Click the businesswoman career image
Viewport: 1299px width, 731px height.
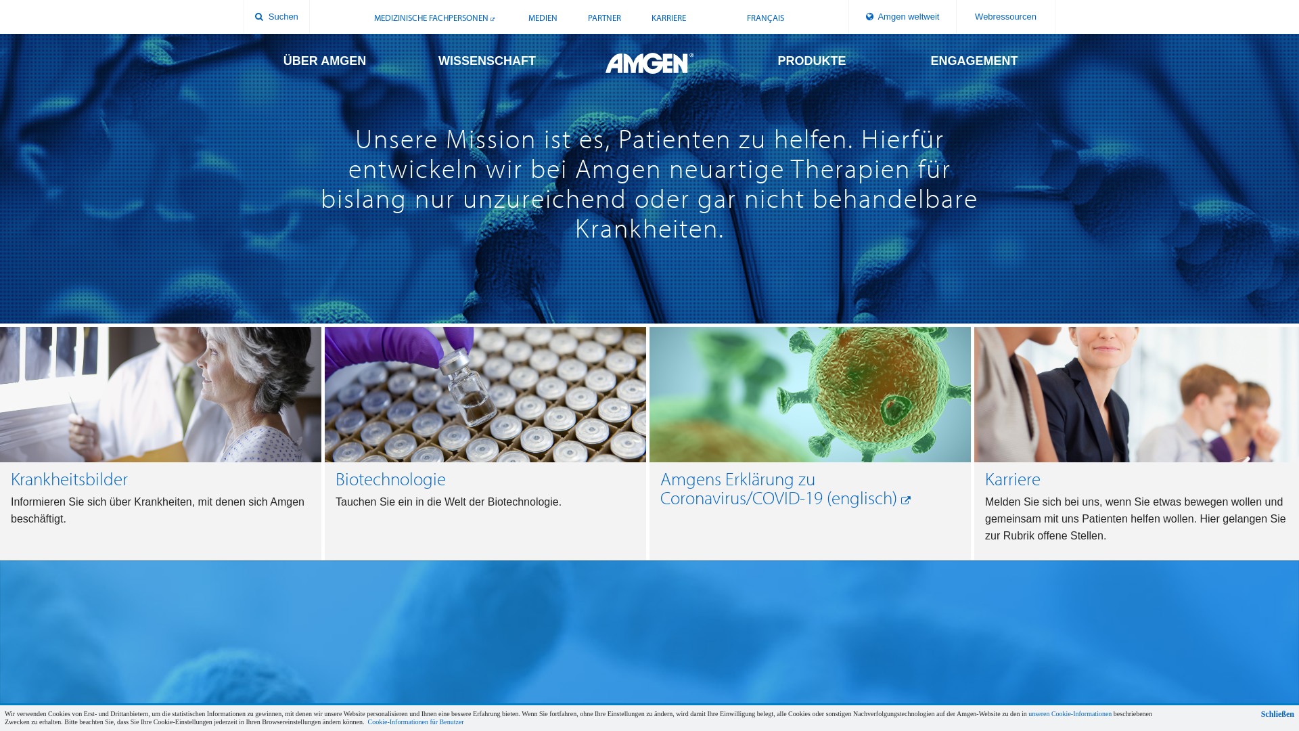(1137, 395)
